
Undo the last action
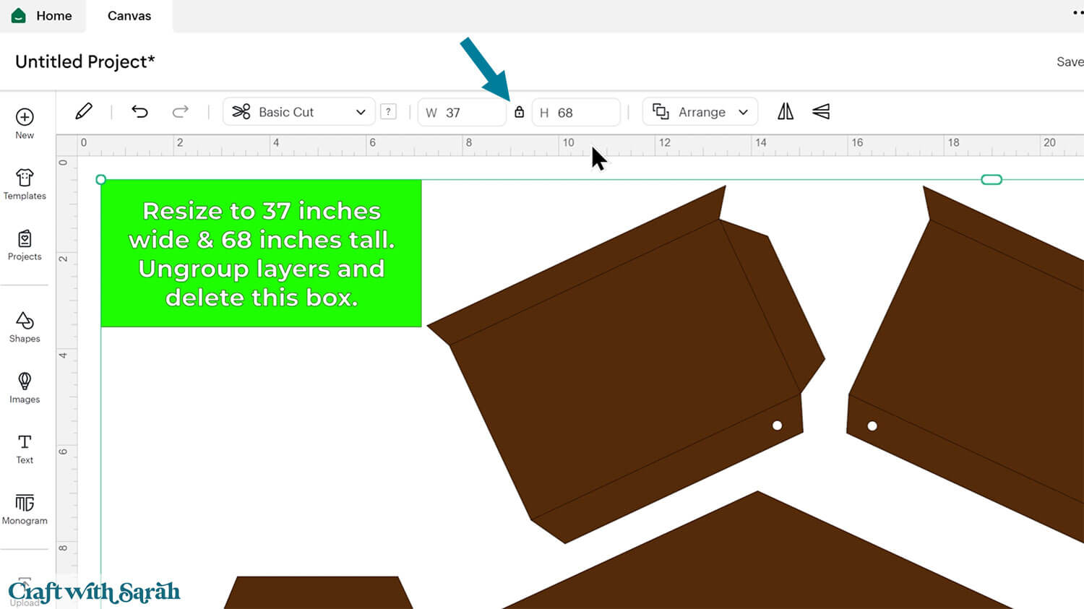click(139, 111)
